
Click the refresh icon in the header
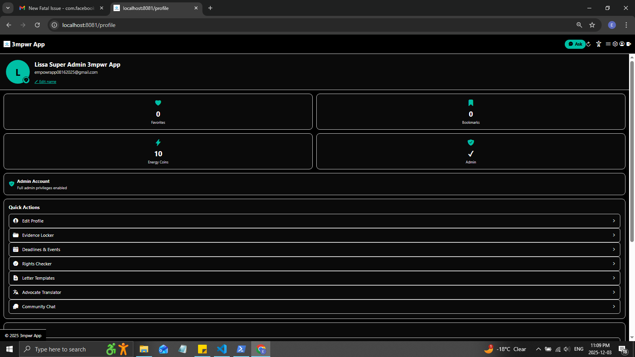[589, 44]
